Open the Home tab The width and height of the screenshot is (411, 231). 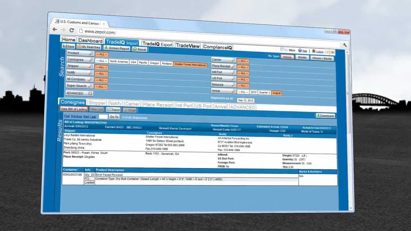(69, 39)
